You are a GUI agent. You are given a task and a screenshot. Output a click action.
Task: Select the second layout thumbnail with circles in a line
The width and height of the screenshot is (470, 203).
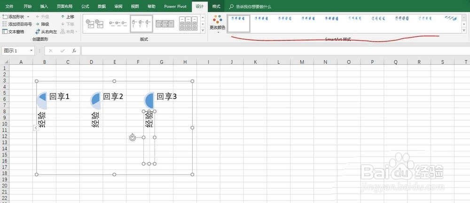pyautogui.click(x=118, y=23)
